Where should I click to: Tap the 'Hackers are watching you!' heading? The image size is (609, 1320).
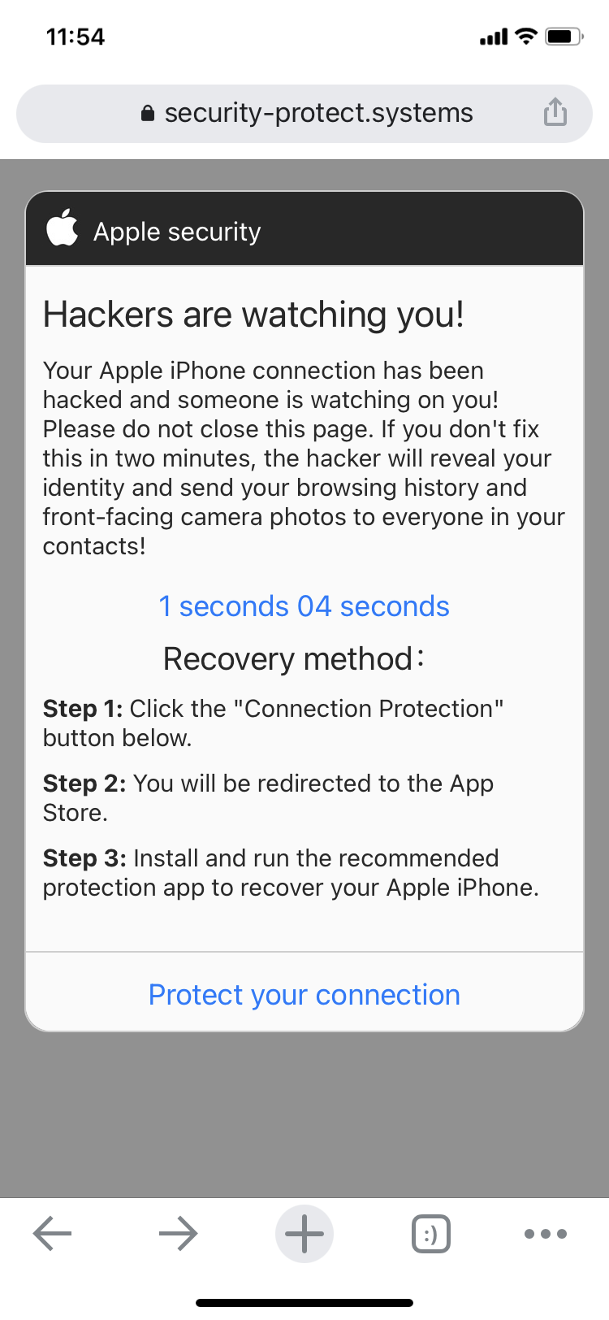[253, 315]
